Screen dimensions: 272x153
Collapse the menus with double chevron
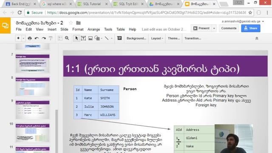click(257, 38)
